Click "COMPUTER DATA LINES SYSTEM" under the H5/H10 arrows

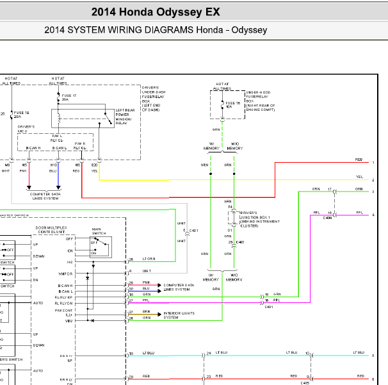coord(45,196)
